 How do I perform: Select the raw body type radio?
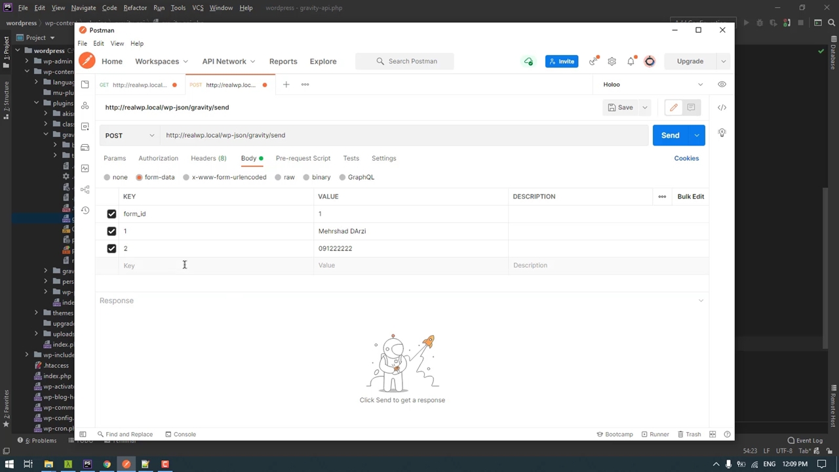(x=279, y=177)
